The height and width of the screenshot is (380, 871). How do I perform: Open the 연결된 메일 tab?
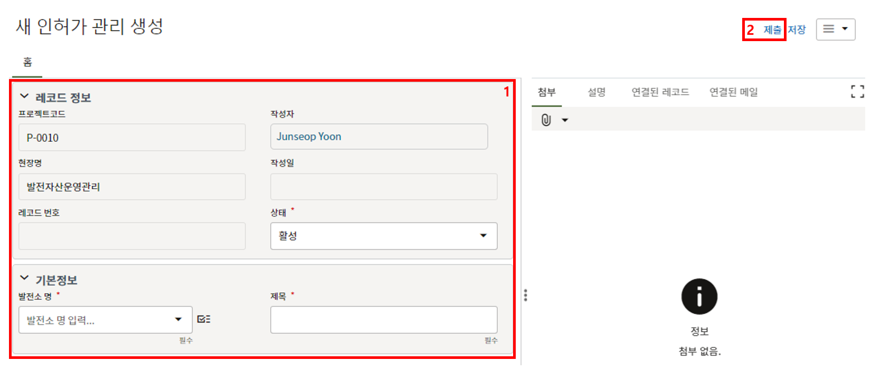click(733, 92)
